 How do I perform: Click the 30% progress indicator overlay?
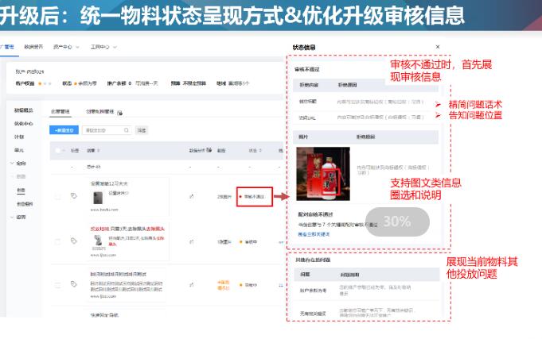[x=396, y=222]
